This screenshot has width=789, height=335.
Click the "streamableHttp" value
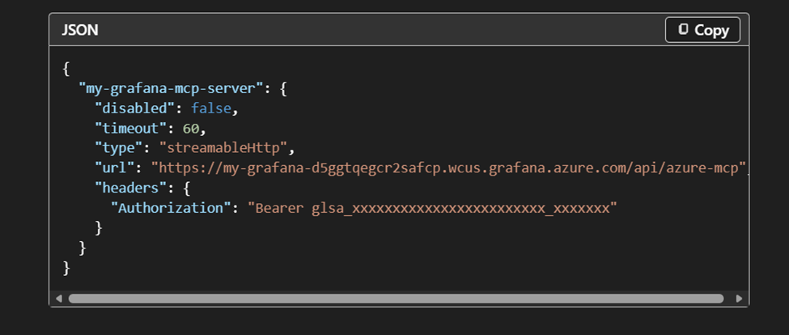coord(223,148)
